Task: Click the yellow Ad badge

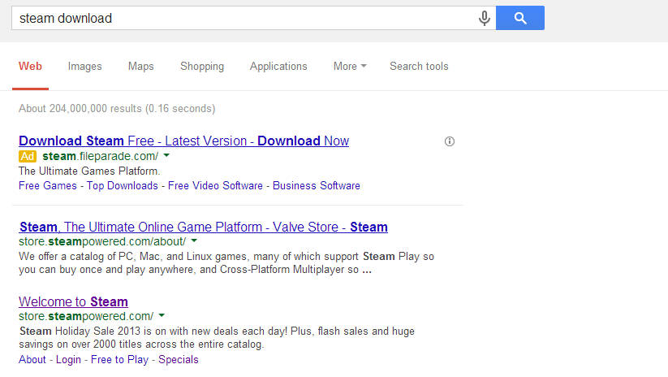Action: pyautogui.click(x=28, y=157)
